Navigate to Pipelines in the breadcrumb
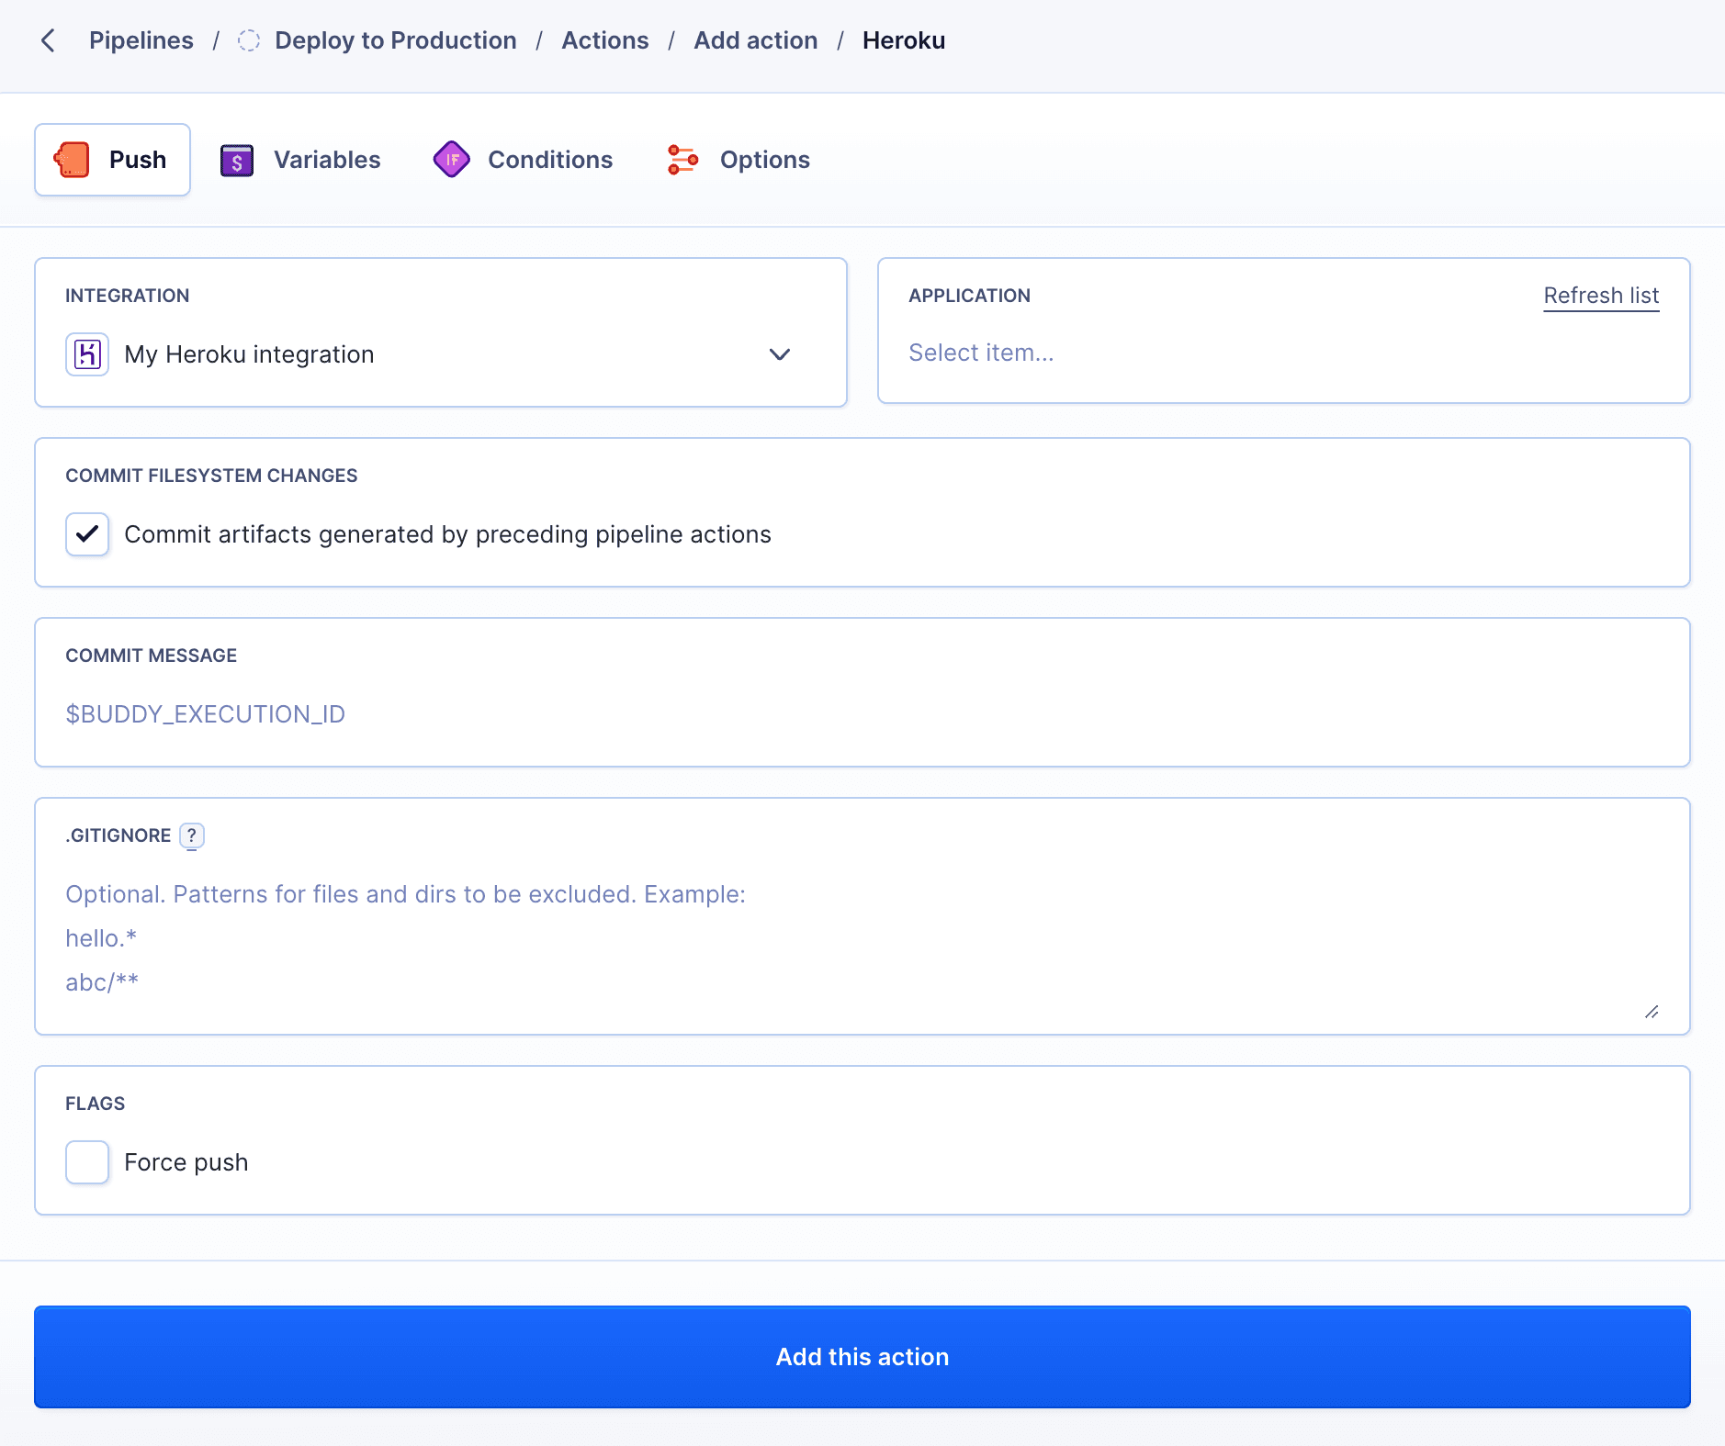 click(141, 40)
